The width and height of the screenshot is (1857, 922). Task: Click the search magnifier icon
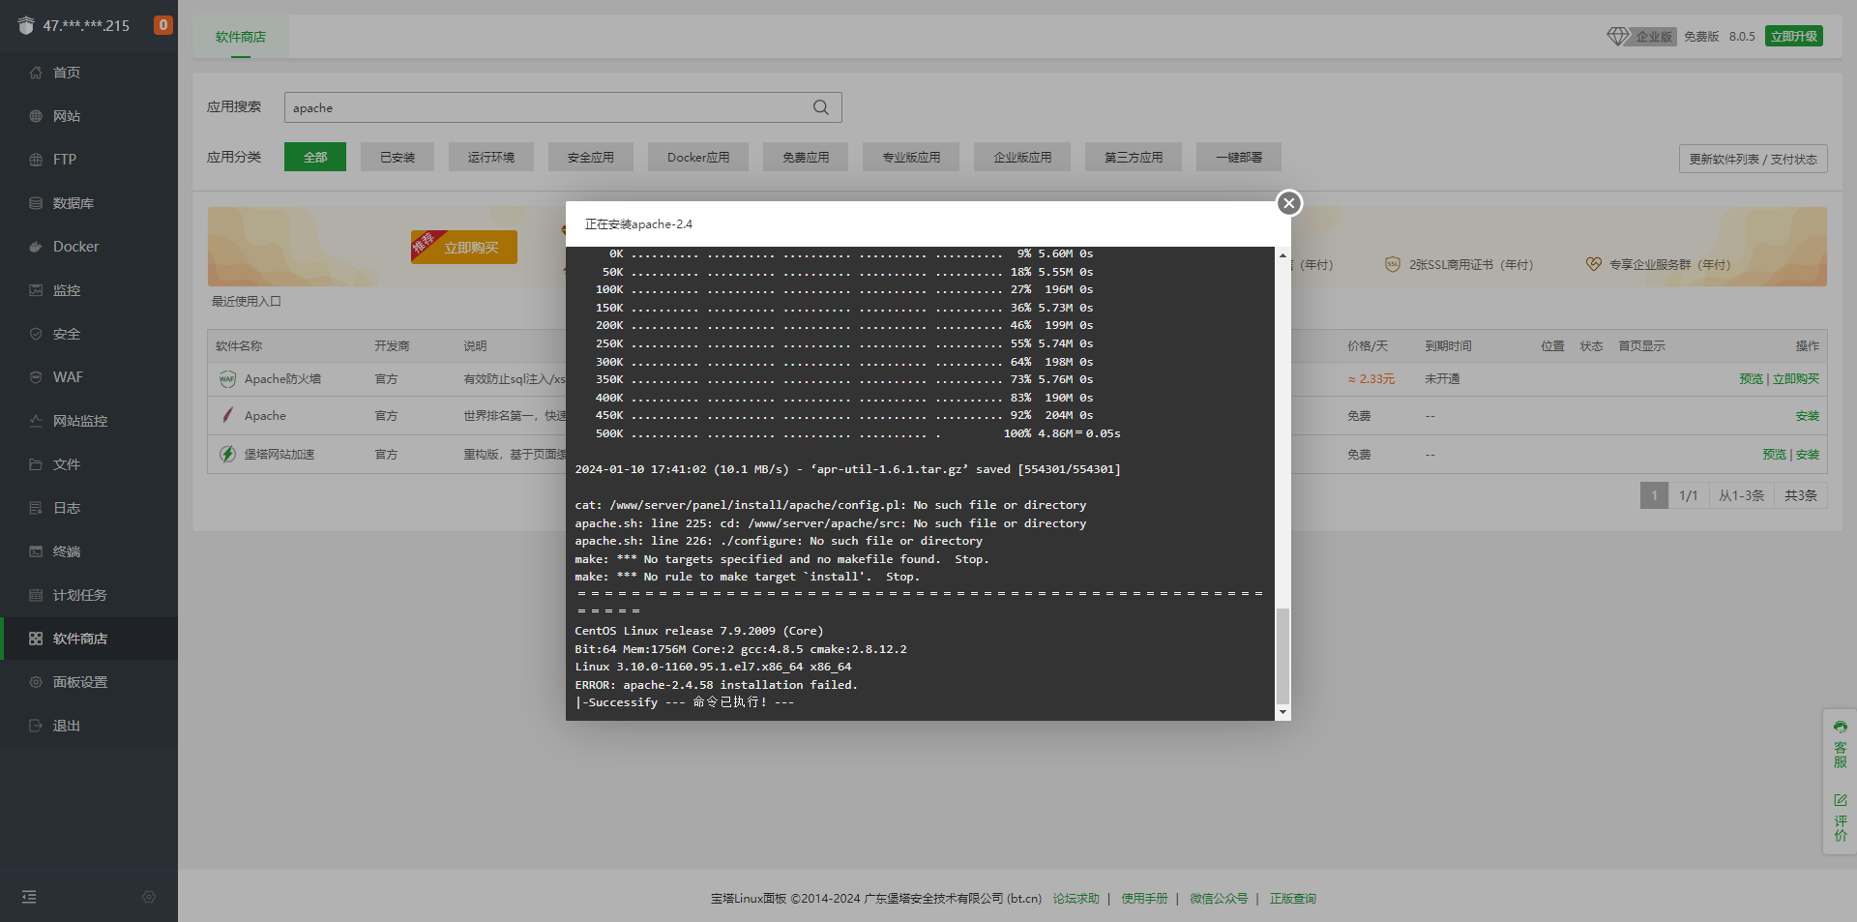pos(821,107)
